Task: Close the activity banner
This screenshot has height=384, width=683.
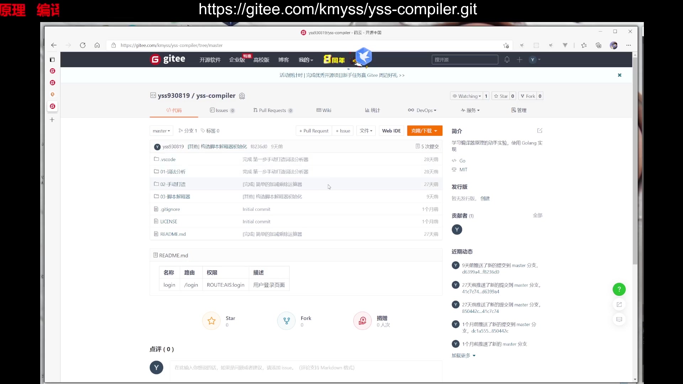Action: pos(619,75)
